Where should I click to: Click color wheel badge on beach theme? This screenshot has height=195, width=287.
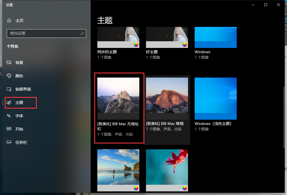pos(136,188)
